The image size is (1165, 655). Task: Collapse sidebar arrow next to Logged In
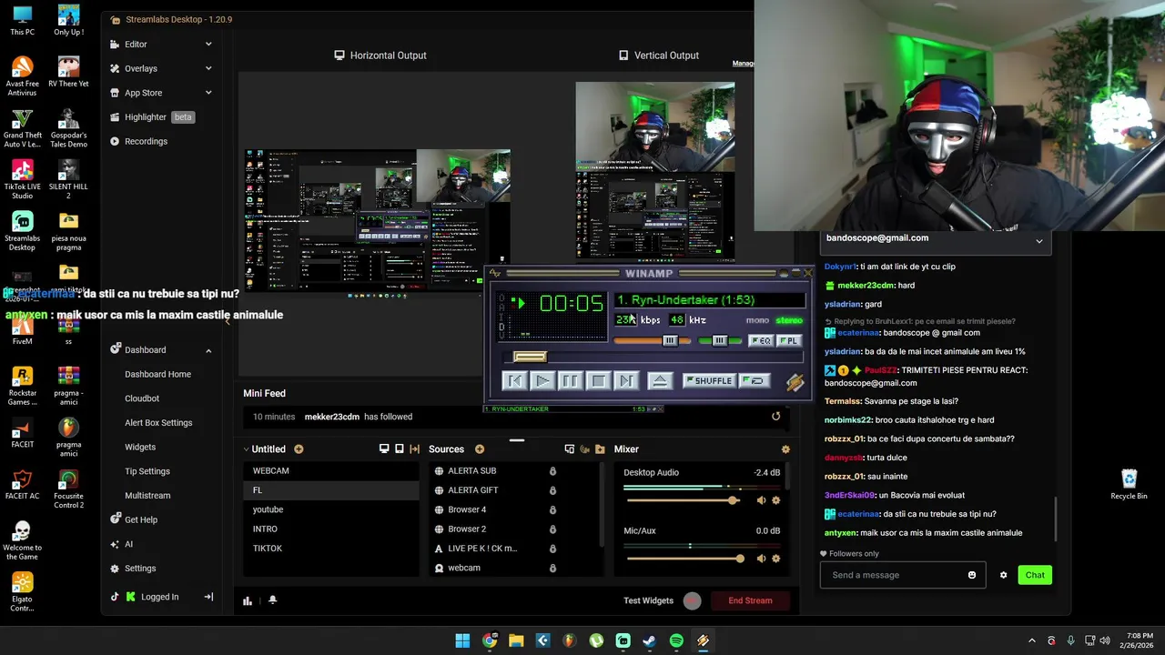click(208, 597)
